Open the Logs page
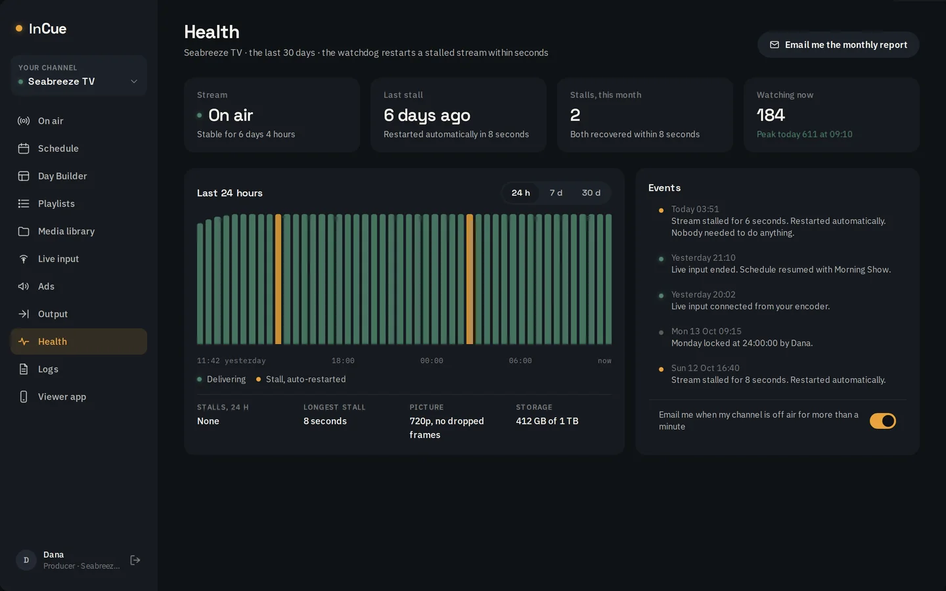 (79, 369)
